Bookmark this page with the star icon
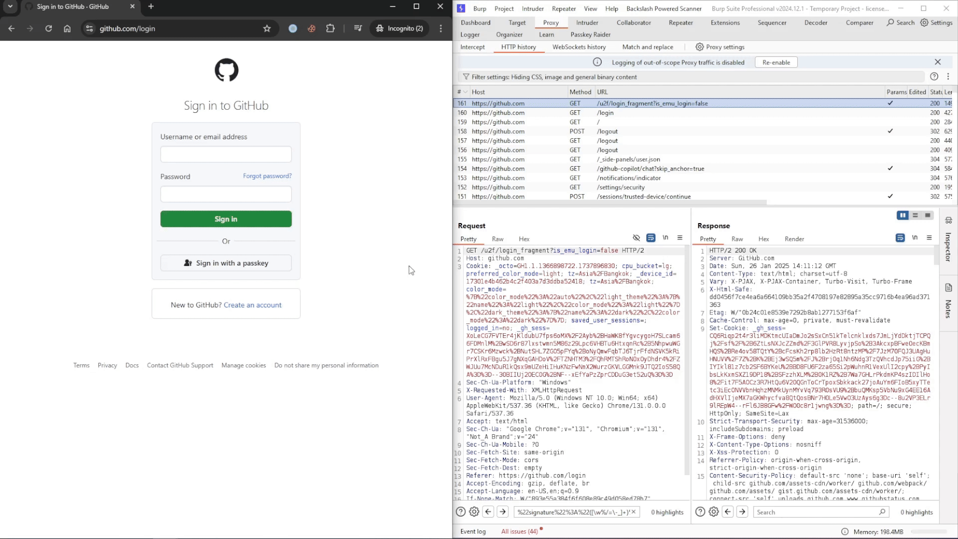958x539 pixels. click(x=267, y=28)
